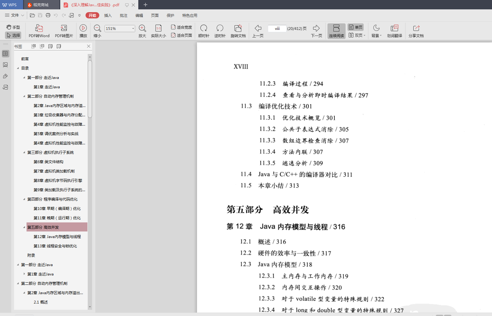Expand all bookmarks
Image resolution: width=492 pixels, height=316 pixels.
pos(34,46)
